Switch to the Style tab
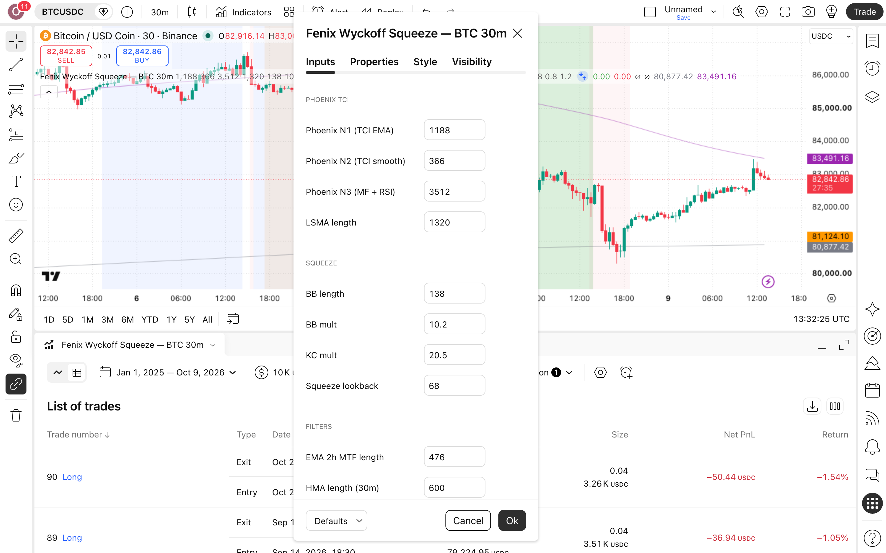The width and height of the screenshot is (886, 553). [x=425, y=62]
